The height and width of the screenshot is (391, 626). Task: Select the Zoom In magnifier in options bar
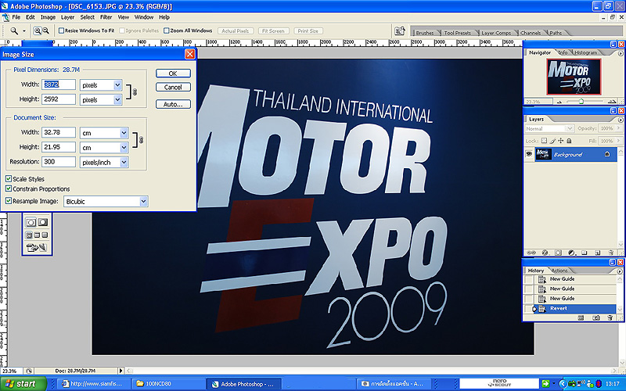[x=37, y=30]
